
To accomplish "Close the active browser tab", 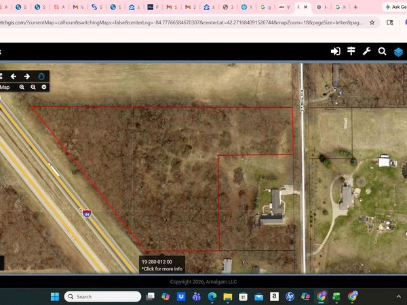I will [x=305, y=7].
